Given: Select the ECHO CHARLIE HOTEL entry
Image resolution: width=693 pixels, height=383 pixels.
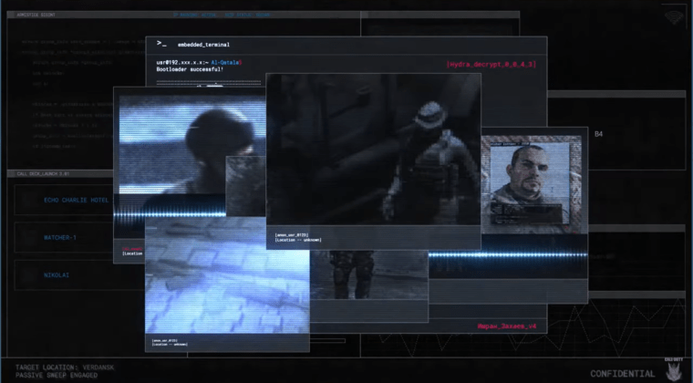Looking at the screenshot, I should pos(76,200).
